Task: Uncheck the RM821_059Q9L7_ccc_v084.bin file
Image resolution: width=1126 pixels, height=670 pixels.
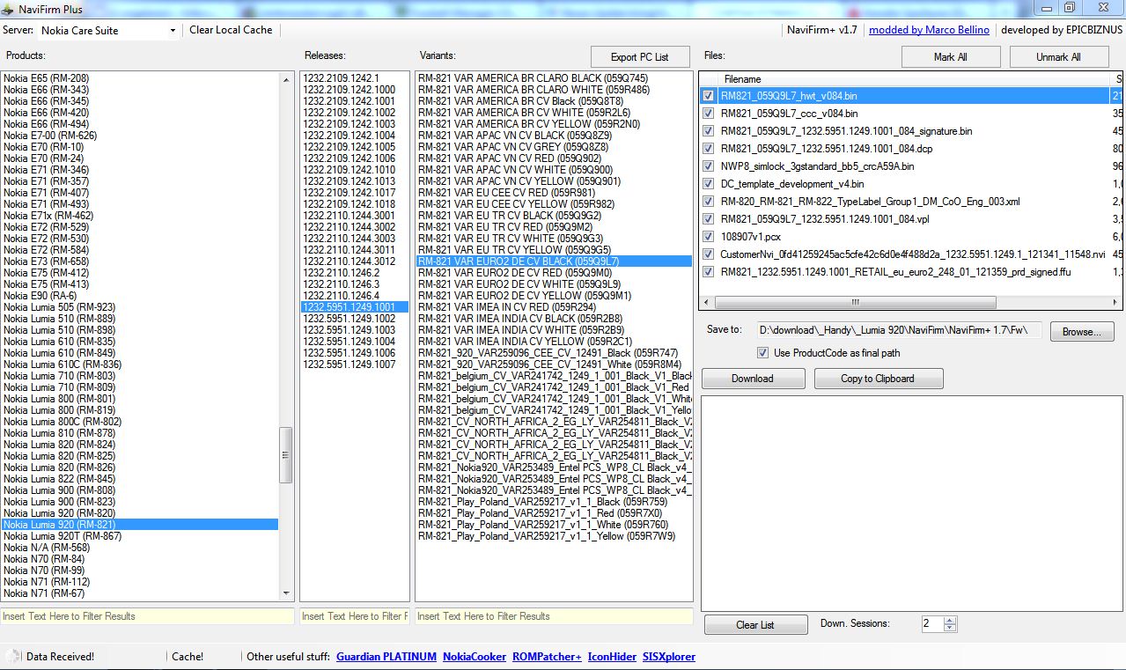Action: (709, 114)
